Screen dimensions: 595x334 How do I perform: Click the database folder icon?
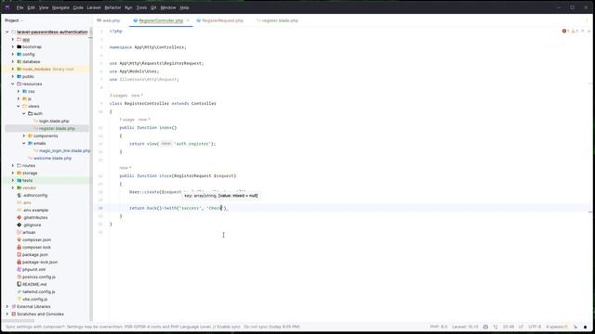pyautogui.click(x=19, y=61)
